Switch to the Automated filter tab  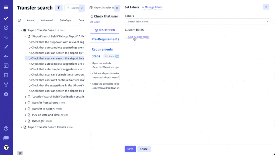(47, 20)
